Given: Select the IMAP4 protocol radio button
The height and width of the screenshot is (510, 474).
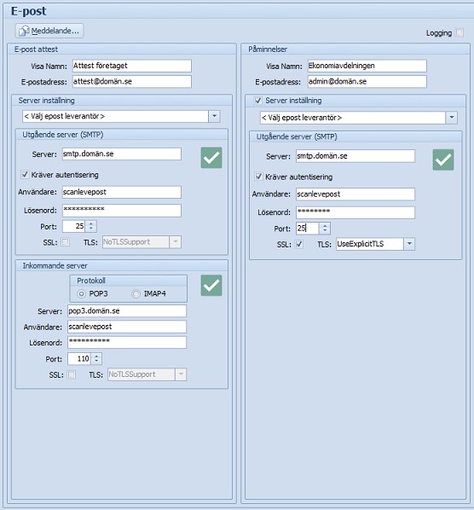Looking at the screenshot, I should pos(136,293).
